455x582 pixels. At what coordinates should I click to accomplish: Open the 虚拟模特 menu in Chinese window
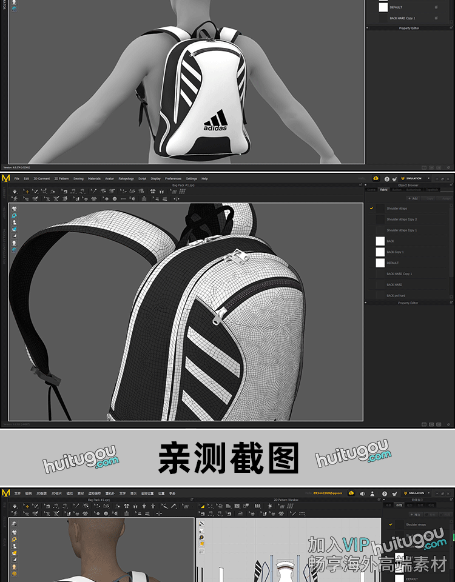click(95, 493)
